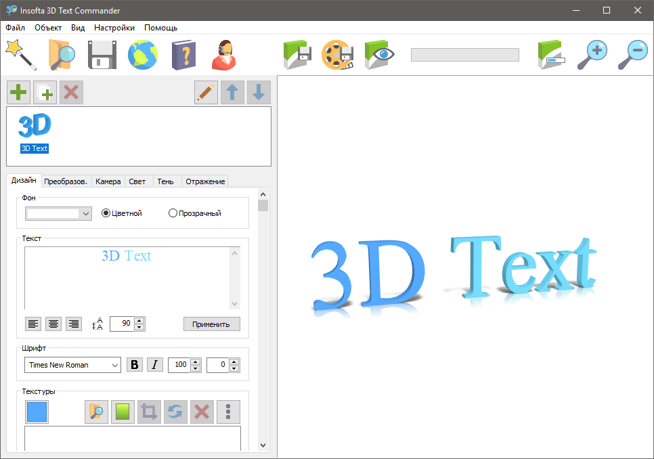Open project with folder magnifier icon

point(61,55)
